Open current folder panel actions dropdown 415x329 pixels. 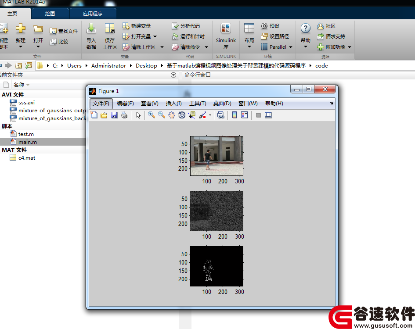coord(173,75)
